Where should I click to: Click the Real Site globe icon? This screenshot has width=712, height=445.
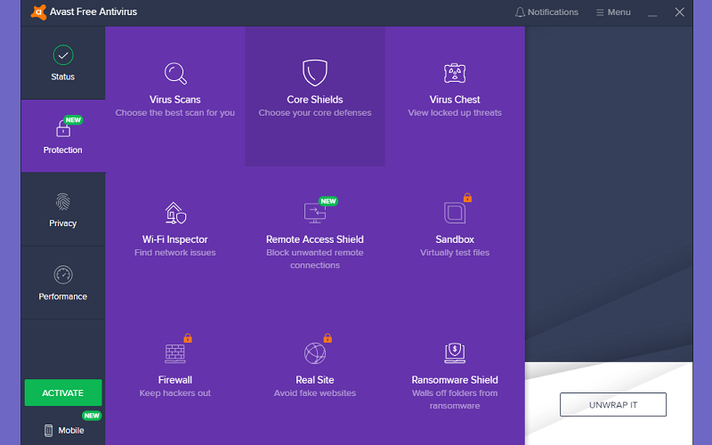pos(315,353)
